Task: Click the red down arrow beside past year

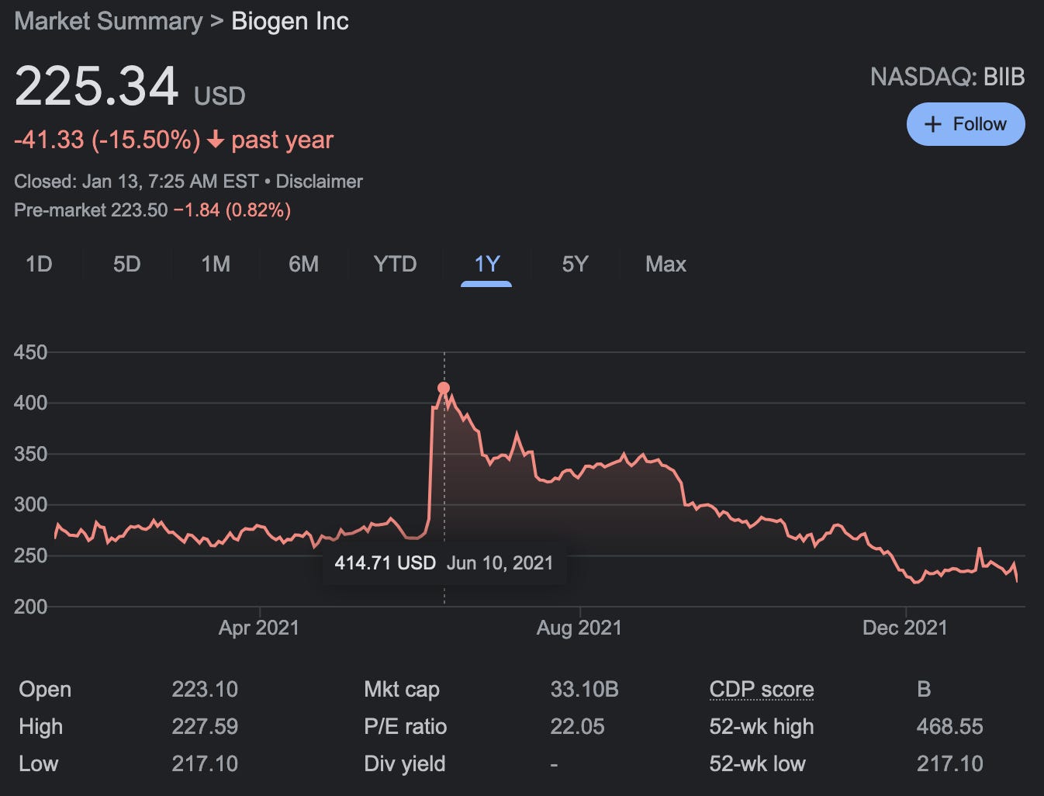Action: (216, 140)
